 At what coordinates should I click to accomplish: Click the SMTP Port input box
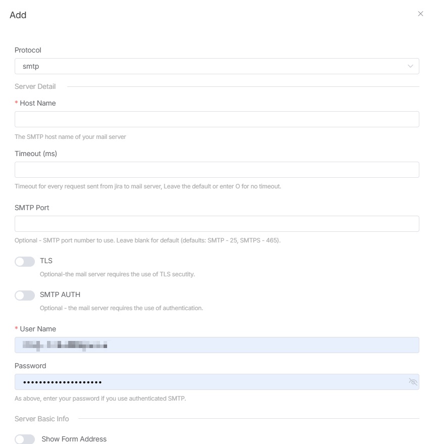point(217,224)
